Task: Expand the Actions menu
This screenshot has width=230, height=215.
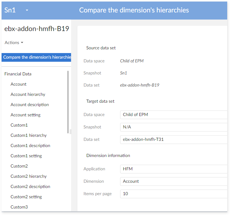Action: [14, 43]
